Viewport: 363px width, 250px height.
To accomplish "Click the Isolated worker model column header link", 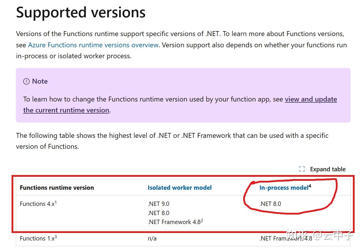I will 179,187.
